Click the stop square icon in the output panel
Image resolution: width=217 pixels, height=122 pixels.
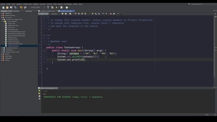(x=39, y=96)
